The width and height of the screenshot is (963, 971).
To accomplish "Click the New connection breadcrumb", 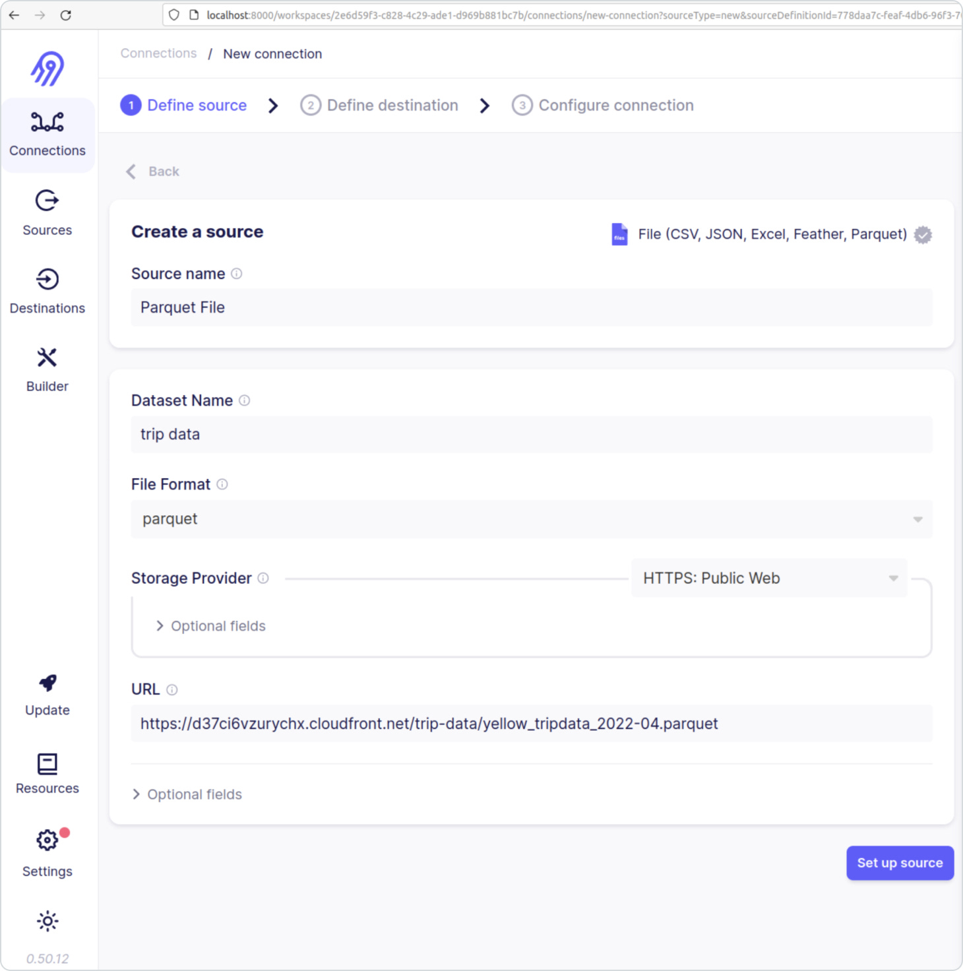I will (272, 54).
